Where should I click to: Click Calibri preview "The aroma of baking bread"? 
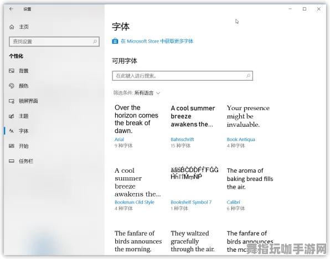click(250, 179)
